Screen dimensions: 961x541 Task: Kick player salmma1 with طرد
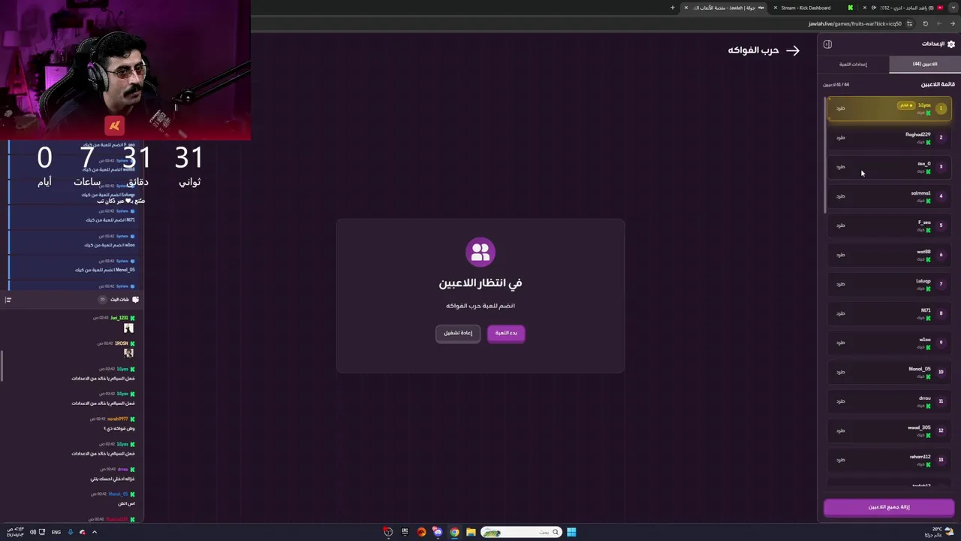tap(841, 196)
